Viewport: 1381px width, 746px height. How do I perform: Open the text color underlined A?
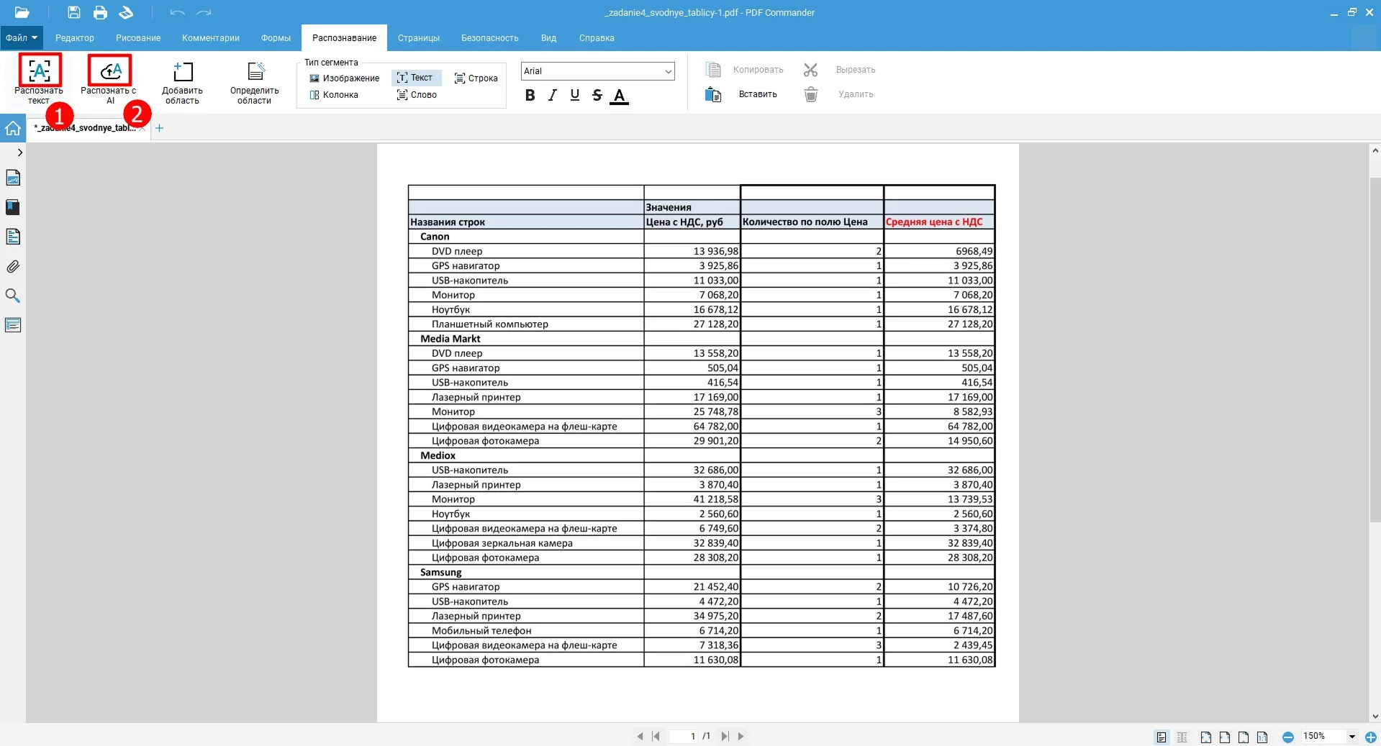tap(619, 96)
